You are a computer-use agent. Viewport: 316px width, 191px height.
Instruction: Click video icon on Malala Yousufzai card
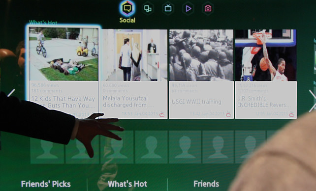pyautogui.click(x=162, y=114)
